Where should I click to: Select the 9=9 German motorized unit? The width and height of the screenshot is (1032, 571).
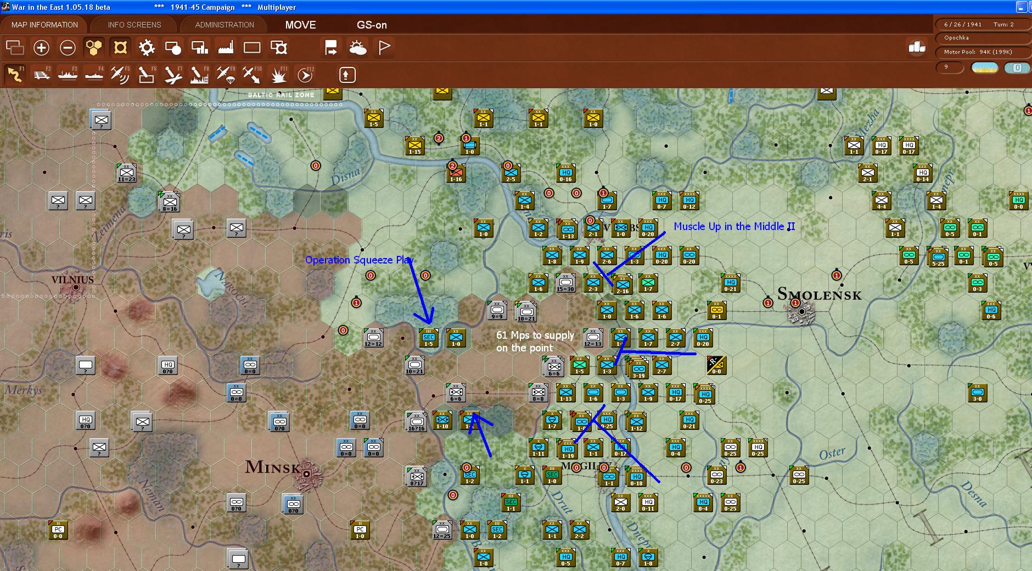(497, 310)
